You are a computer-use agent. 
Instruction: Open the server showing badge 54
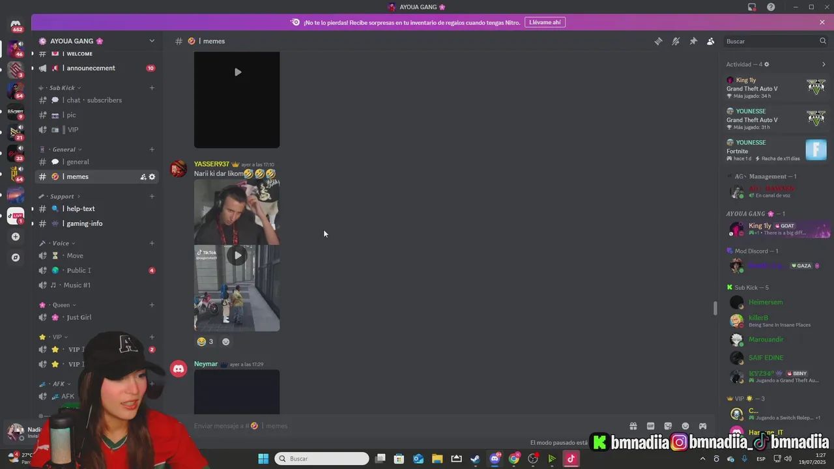(16, 91)
